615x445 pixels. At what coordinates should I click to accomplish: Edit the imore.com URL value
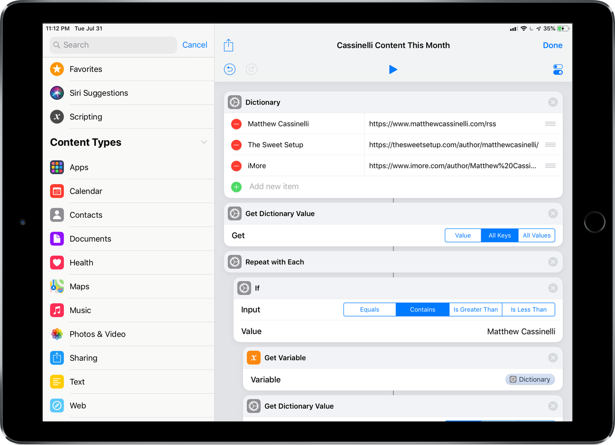tap(454, 166)
